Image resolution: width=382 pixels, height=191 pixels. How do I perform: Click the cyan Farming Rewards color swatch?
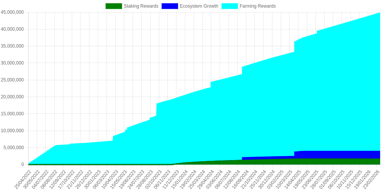tap(230, 6)
